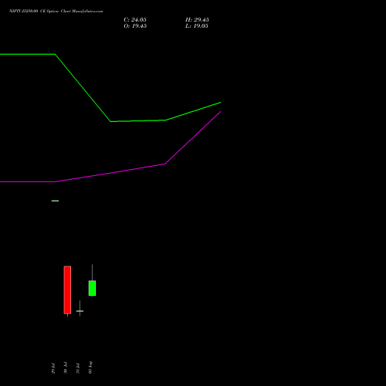
Task: Click the '02 Aug' date axis label
Action: tap(90, 367)
